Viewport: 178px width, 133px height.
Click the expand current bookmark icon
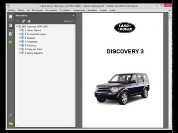29,21
